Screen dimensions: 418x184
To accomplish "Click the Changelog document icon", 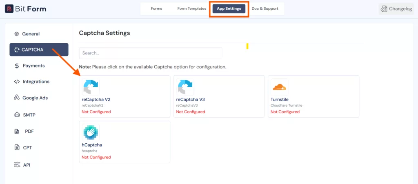I will [x=384, y=9].
